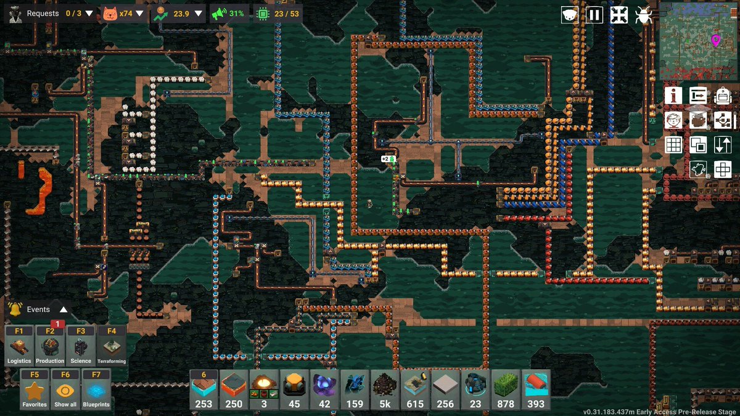Select the gray slab item 256
This screenshot has height=416, width=740.
(x=445, y=390)
